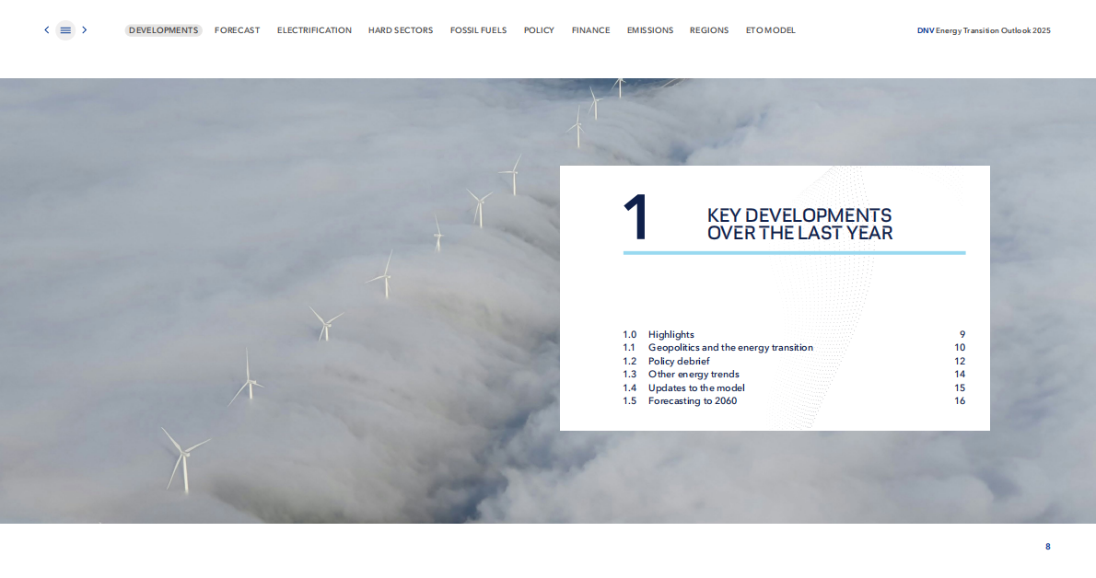This screenshot has width=1096, height=578.
Task: Jump to the Policy tab
Action: point(539,30)
